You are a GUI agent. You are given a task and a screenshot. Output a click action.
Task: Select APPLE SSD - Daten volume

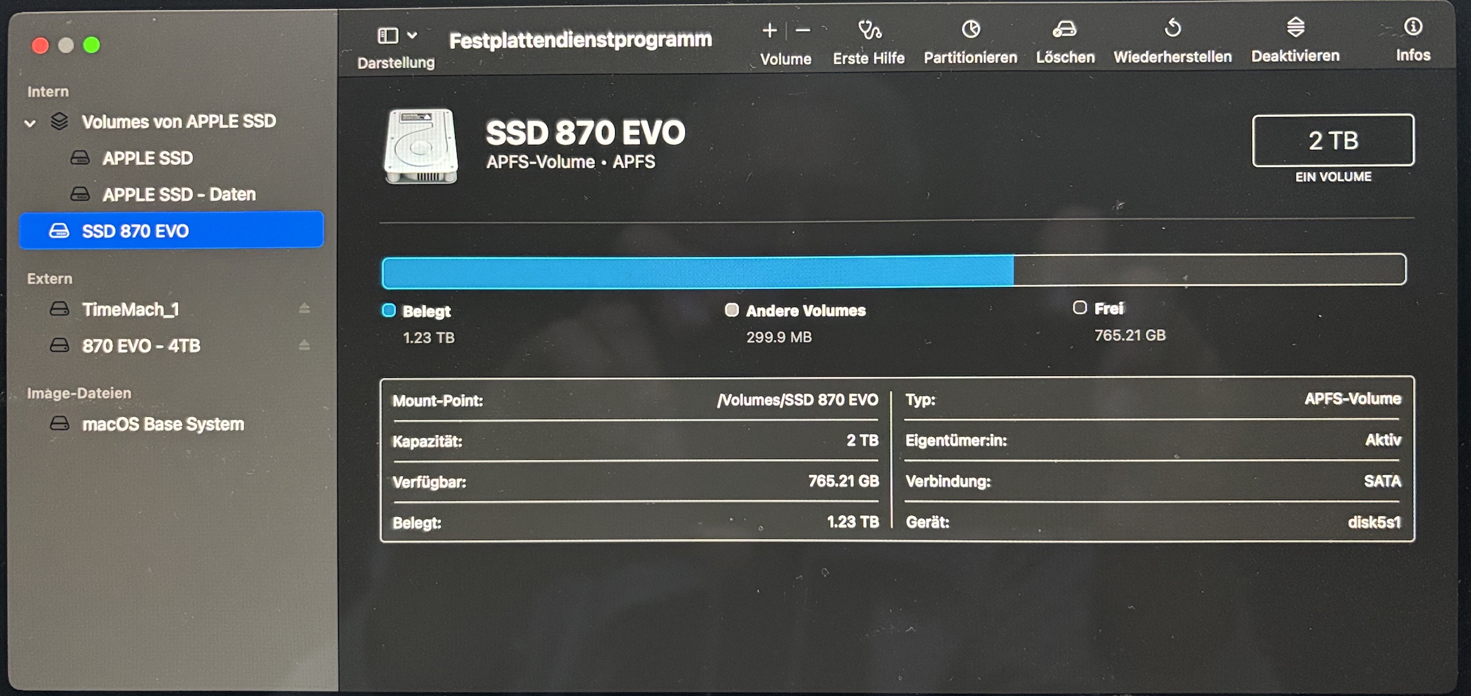click(x=178, y=194)
